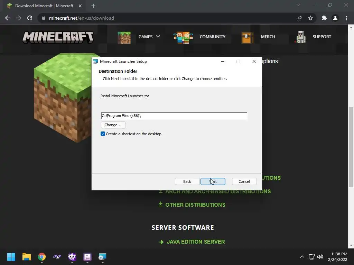Click the Back button in setup dialog
This screenshot has height=265, width=354.
pyautogui.click(x=187, y=181)
